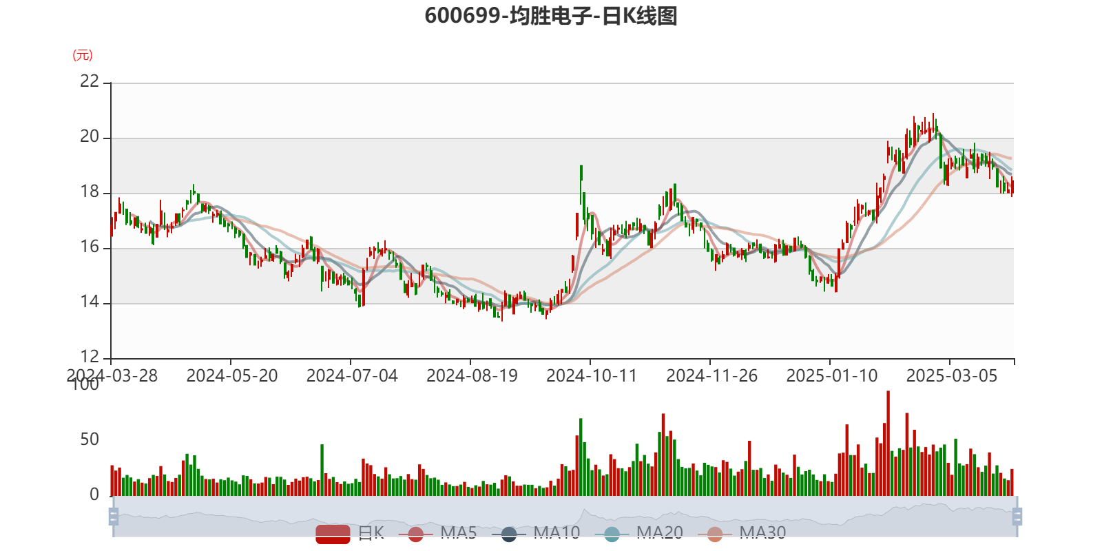Toggle the MA30 legend entry
The width and height of the screenshot is (1102, 551).
pyautogui.click(x=742, y=533)
